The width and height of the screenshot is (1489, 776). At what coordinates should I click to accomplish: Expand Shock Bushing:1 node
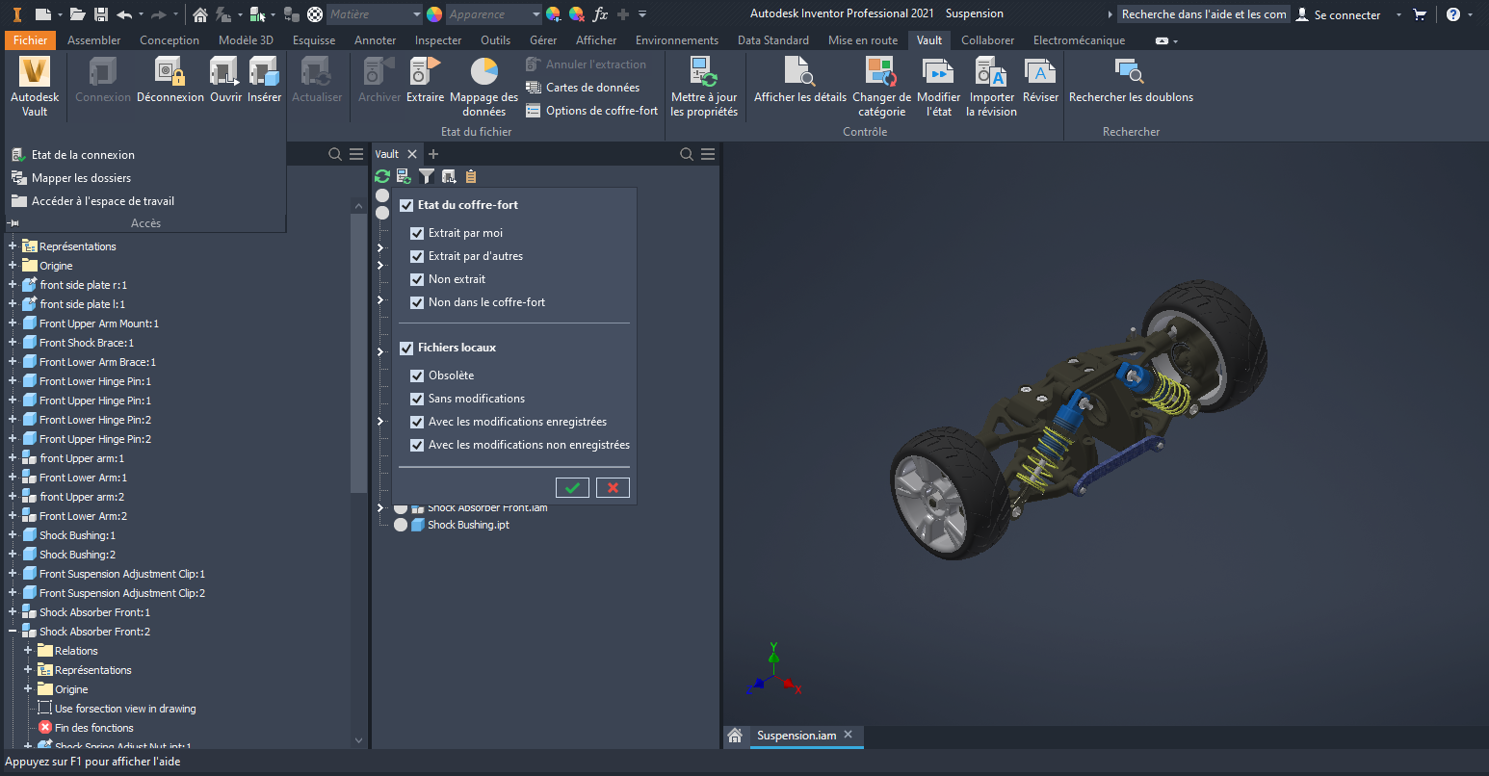click(13, 535)
